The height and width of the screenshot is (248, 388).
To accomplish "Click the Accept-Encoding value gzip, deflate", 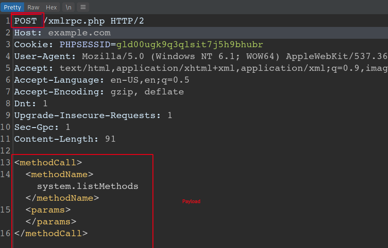I will coord(147,92).
